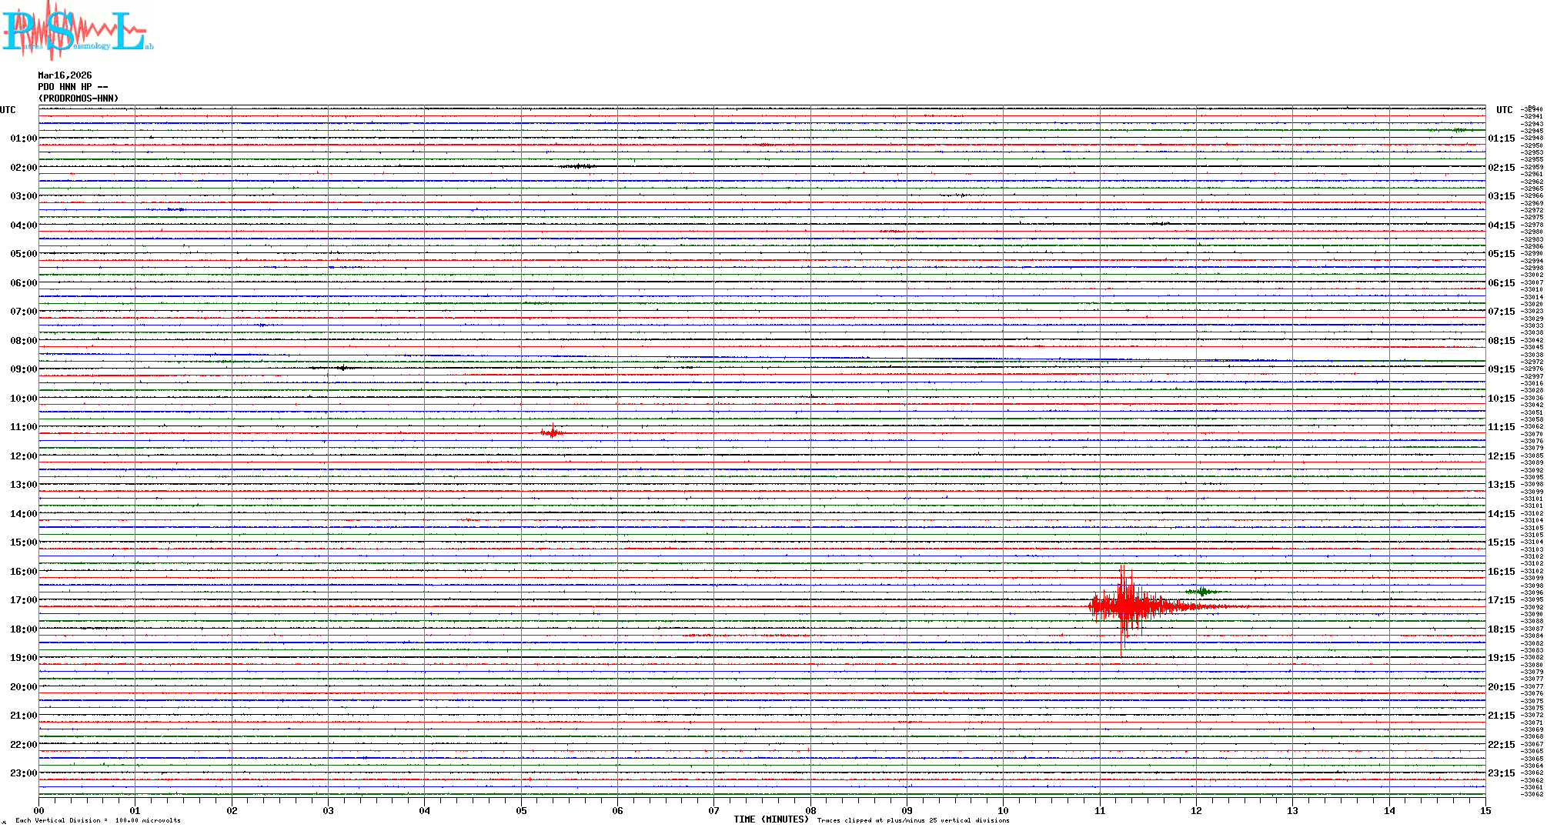Click the Each Vertical Division scale note

point(98,820)
